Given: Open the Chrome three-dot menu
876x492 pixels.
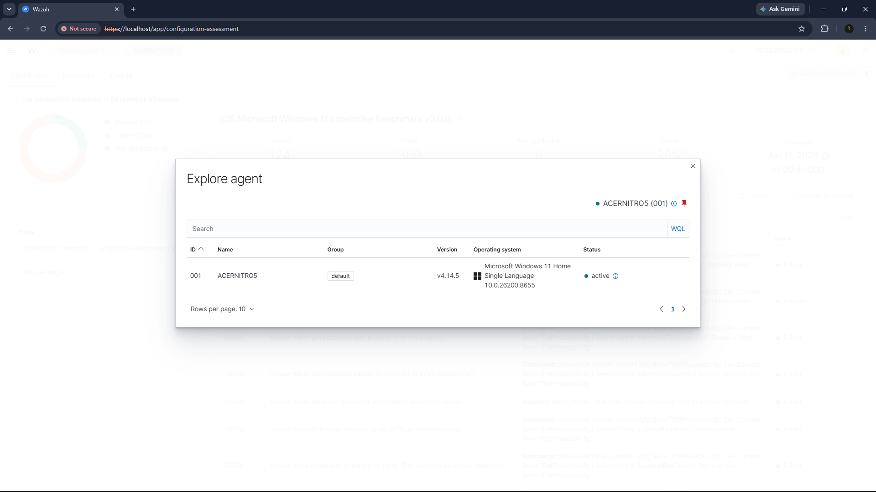Looking at the screenshot, I should pyautogui.click(x=866, y=29).
